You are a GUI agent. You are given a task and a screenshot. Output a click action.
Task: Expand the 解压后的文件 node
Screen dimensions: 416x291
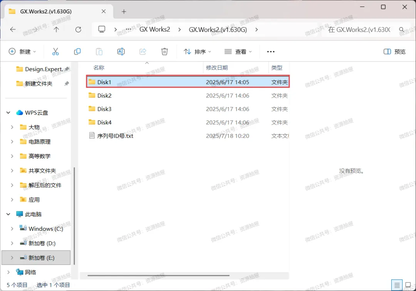tap(12, 185)
